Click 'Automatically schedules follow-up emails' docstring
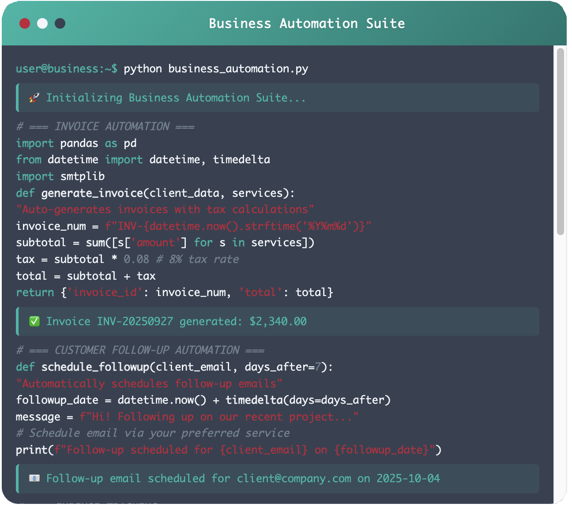572x510 pixels. coord(149,384)
